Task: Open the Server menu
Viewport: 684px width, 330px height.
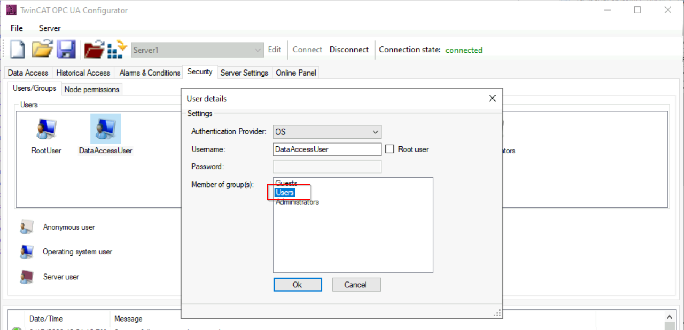Action: (x=50, y=28)
